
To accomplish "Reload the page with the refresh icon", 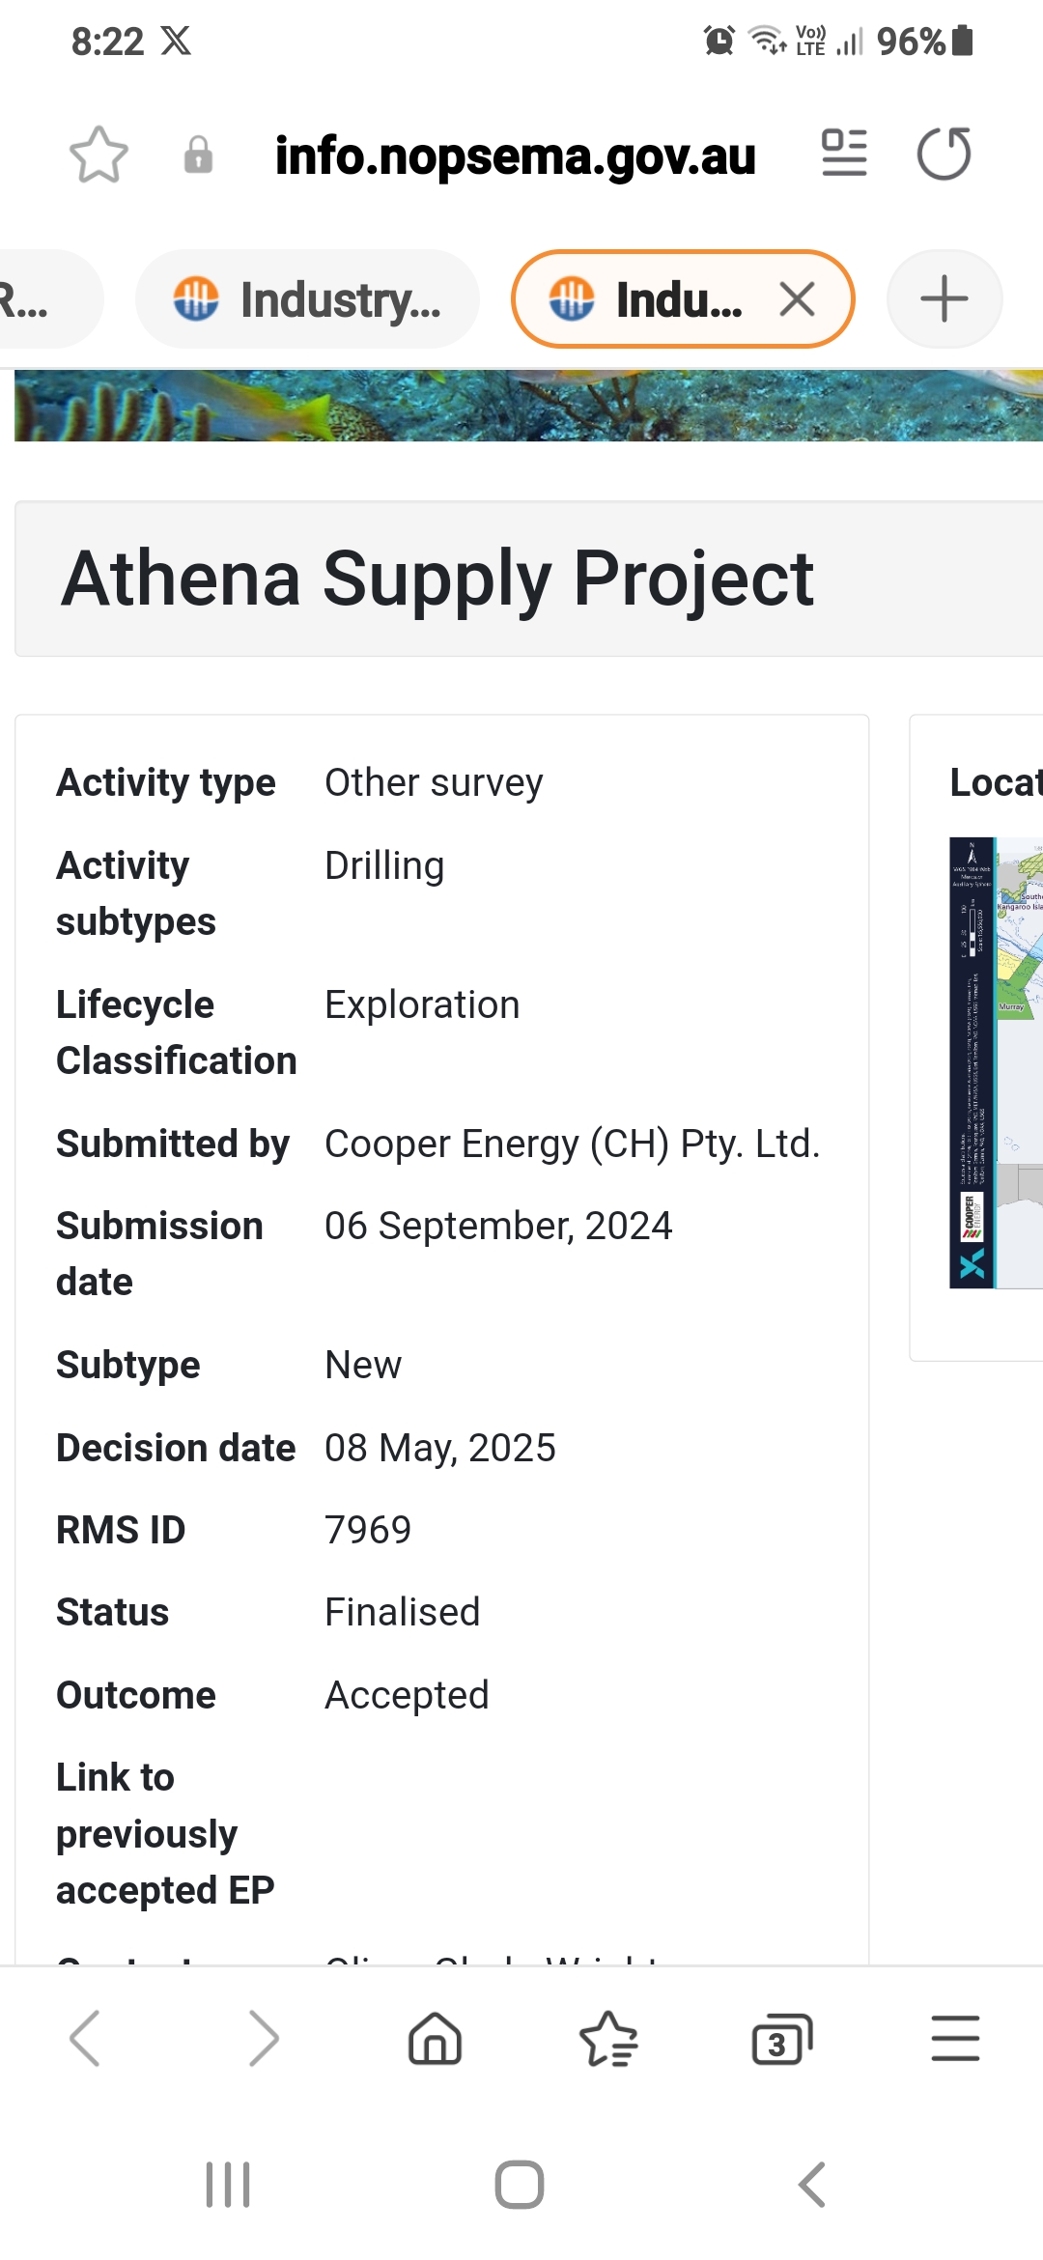I will coord(944,154).
